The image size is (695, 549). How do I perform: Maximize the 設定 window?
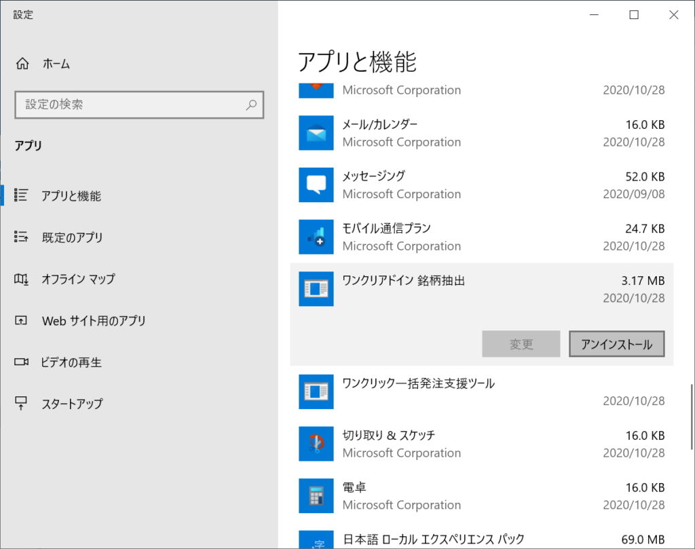click(x=634, y=15)
